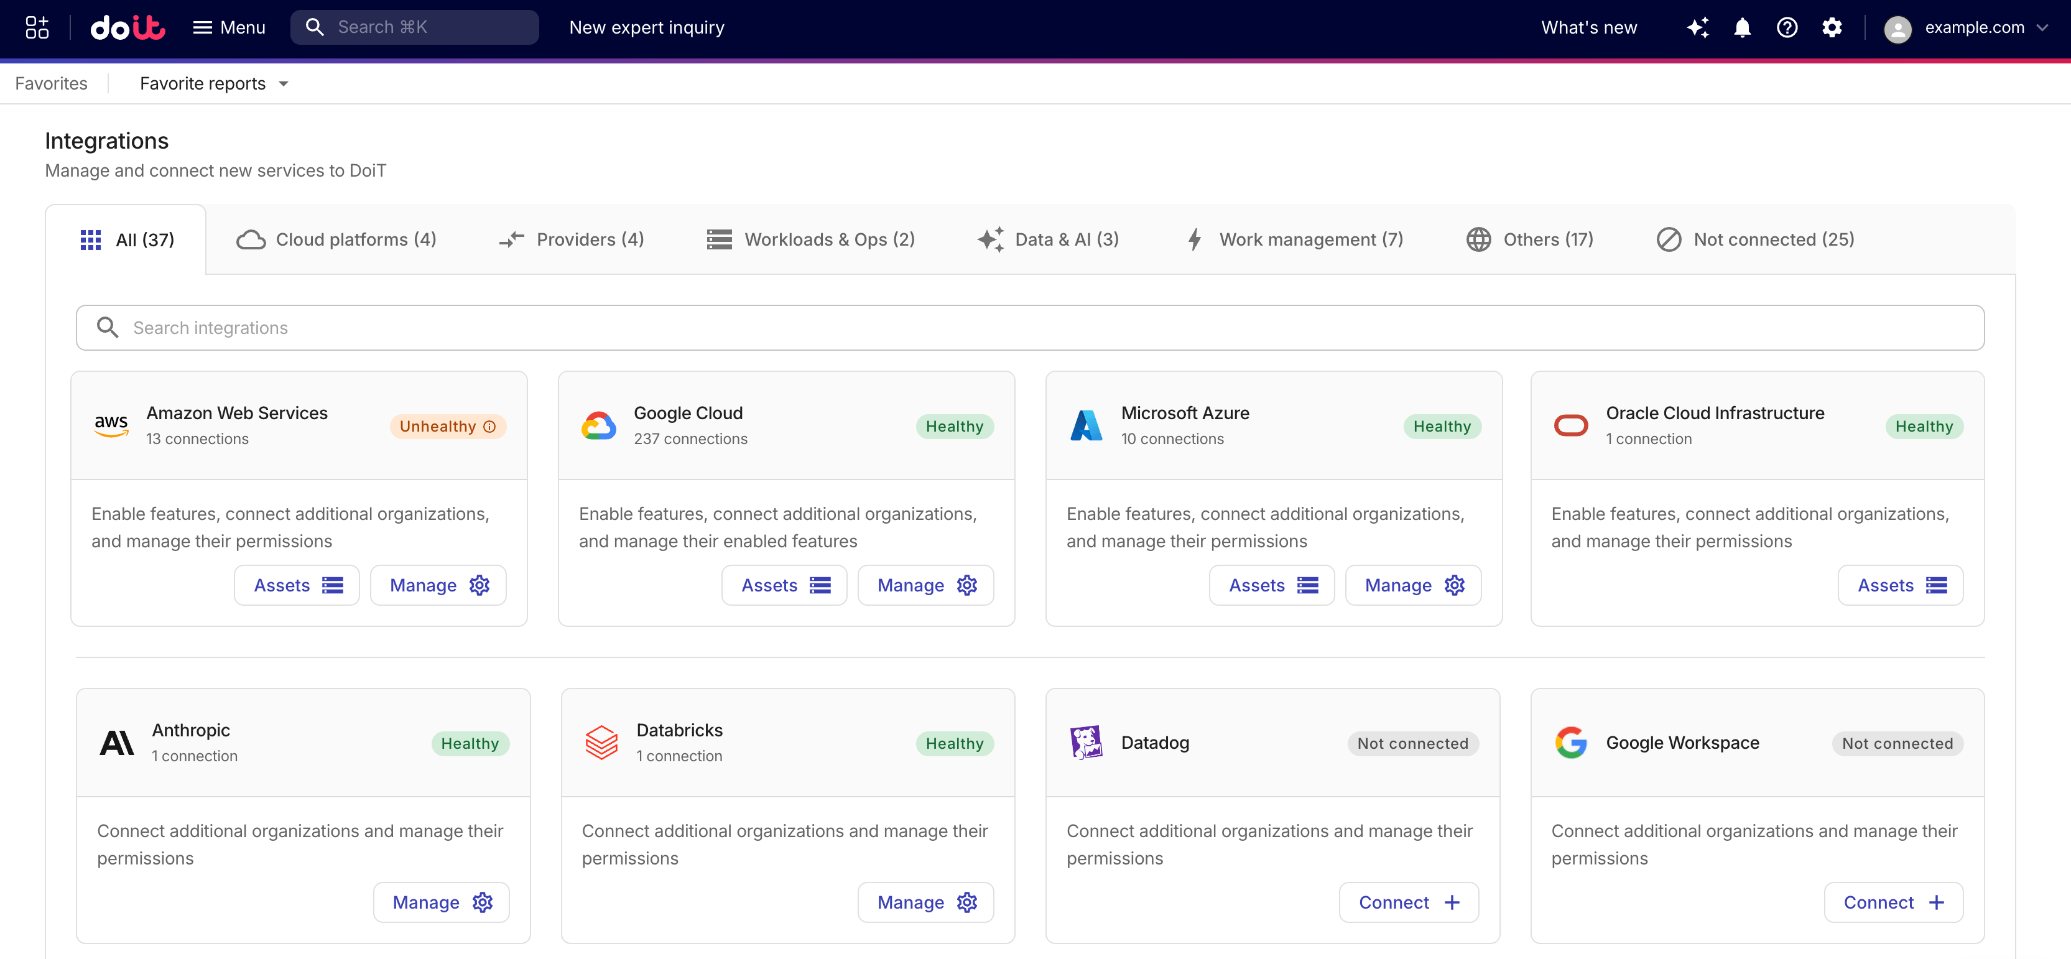Click the Healthy badge on Oracle Cloud Infrastructure

point(1924,426)
